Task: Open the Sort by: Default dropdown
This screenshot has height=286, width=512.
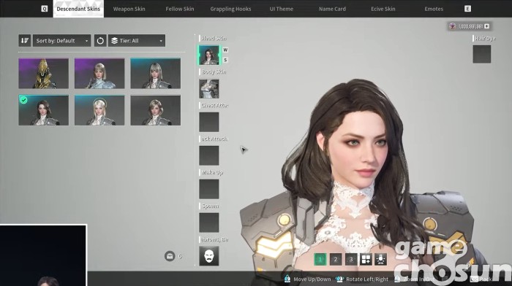Action: [61, 41]
